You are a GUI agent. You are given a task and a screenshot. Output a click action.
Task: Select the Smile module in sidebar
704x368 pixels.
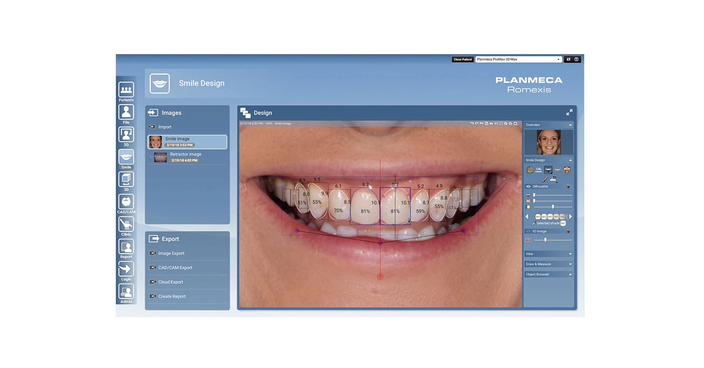(126, 157)
